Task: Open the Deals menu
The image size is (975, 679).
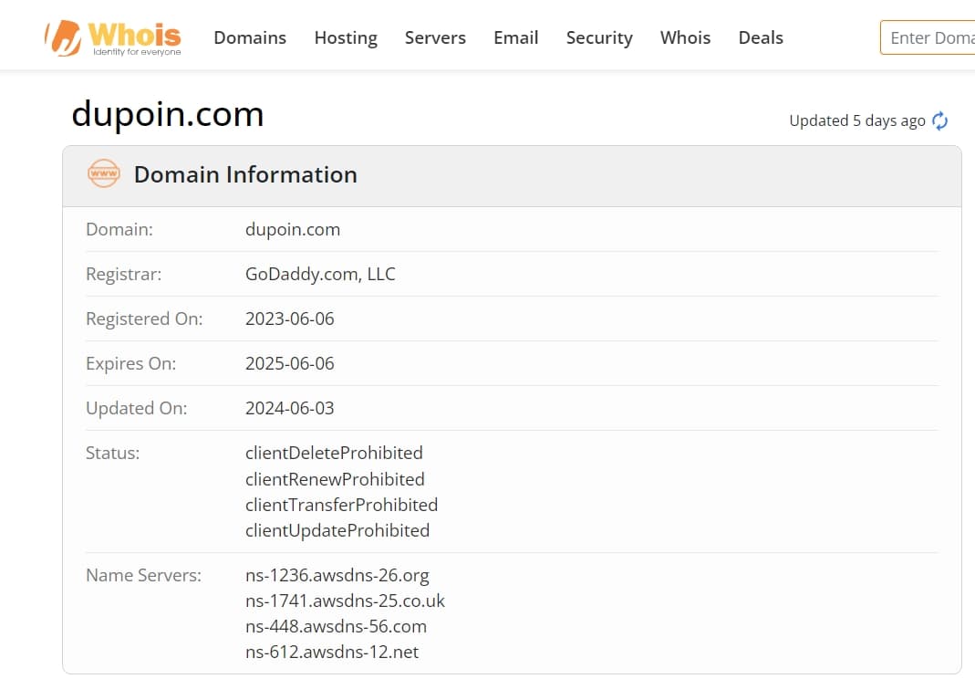Action: [x=761, y=38]
